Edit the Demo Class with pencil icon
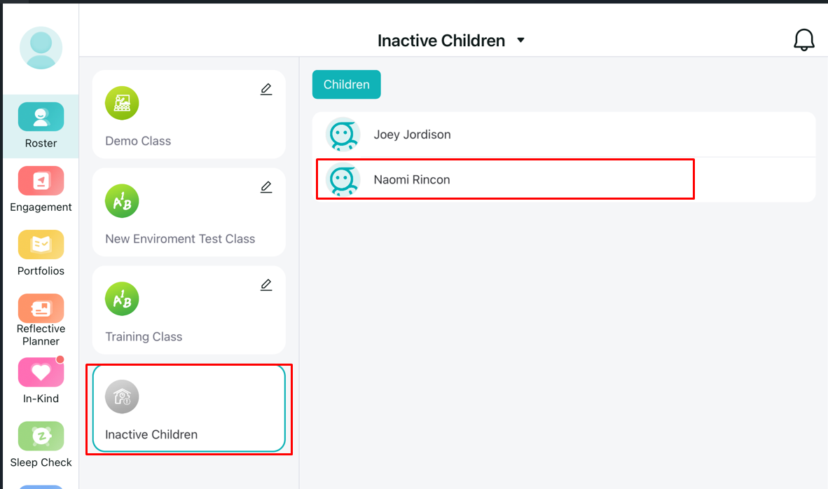 tap(266, 89)
